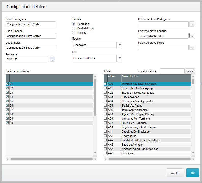Click the Buscar button
202x183 pixels.
click(190, 71)
